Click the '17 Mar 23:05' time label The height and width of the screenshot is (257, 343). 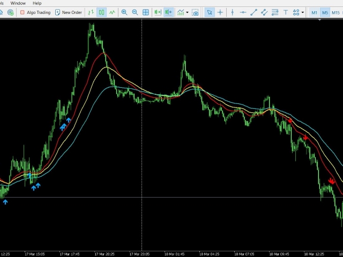coord(139,254)
